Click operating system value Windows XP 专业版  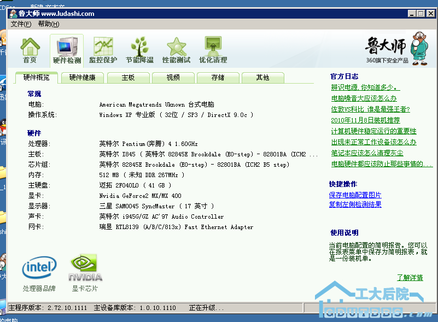click(x=176, y=115)
